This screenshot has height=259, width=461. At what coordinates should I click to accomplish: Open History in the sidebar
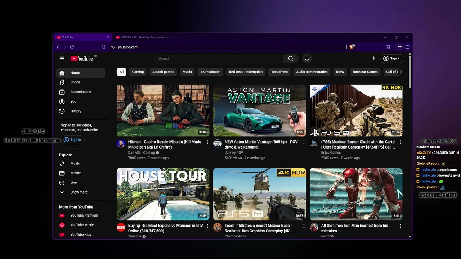[x=81, y=111]
